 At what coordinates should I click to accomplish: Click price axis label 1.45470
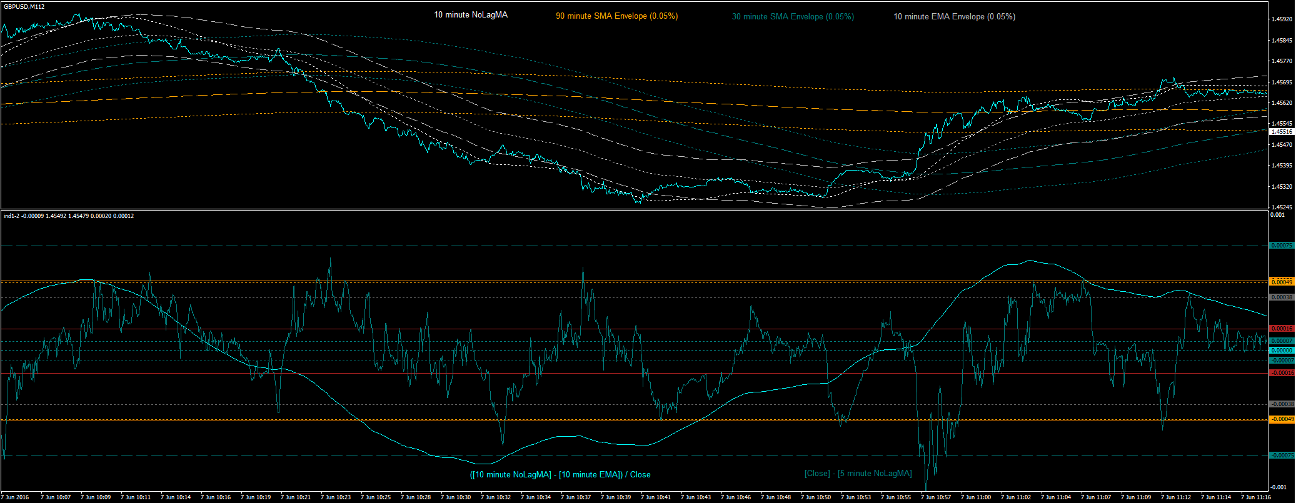pos(1282,145)
